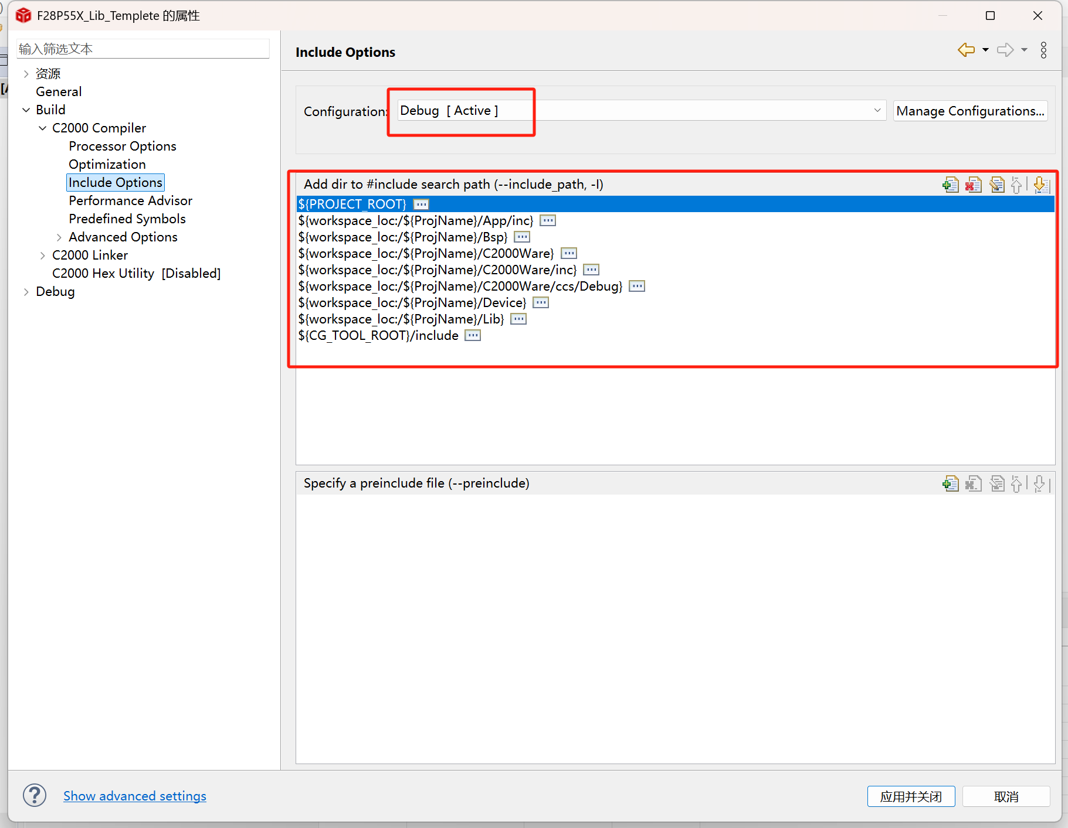This screenshot has height=828, width=1068.
Task: Edit the selected include path entry
Action: click(x=997, y=185)
